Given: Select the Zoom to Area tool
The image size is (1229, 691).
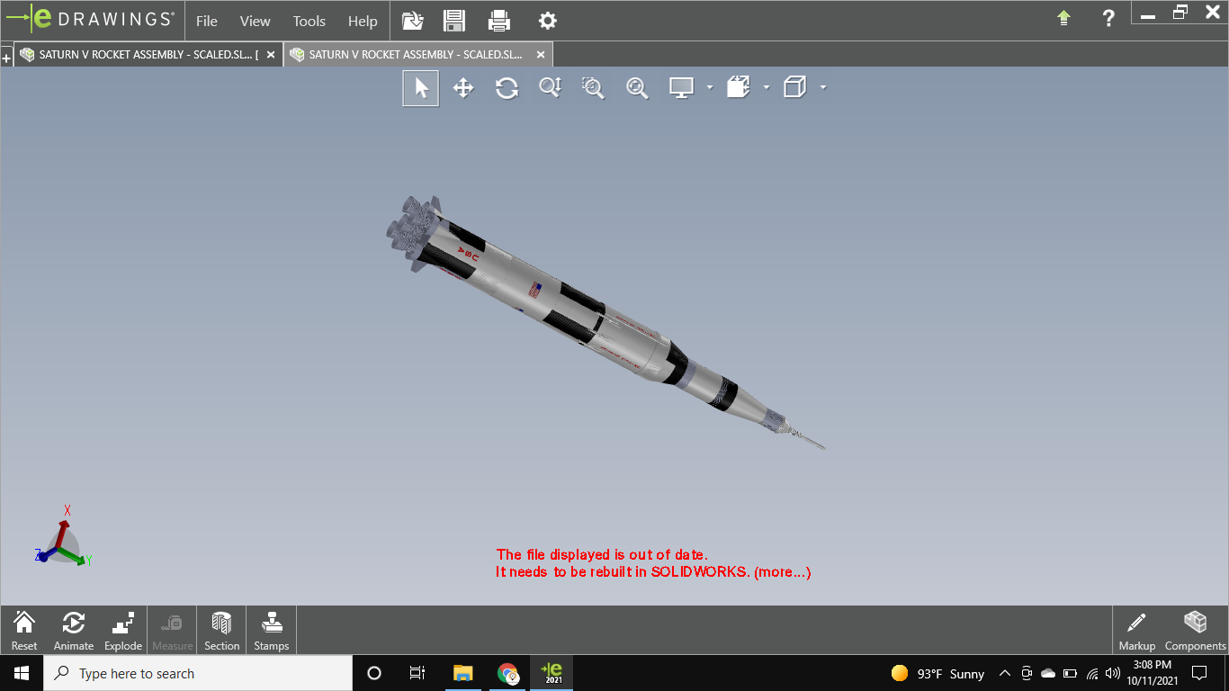Looking at the screenshot, I should click(x=593, y=87).
